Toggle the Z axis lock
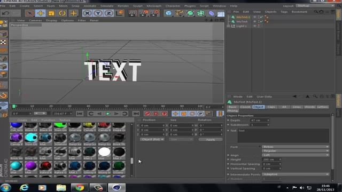 [108, 13]
